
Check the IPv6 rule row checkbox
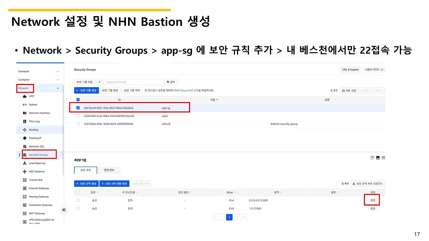(x=78, y=208)
